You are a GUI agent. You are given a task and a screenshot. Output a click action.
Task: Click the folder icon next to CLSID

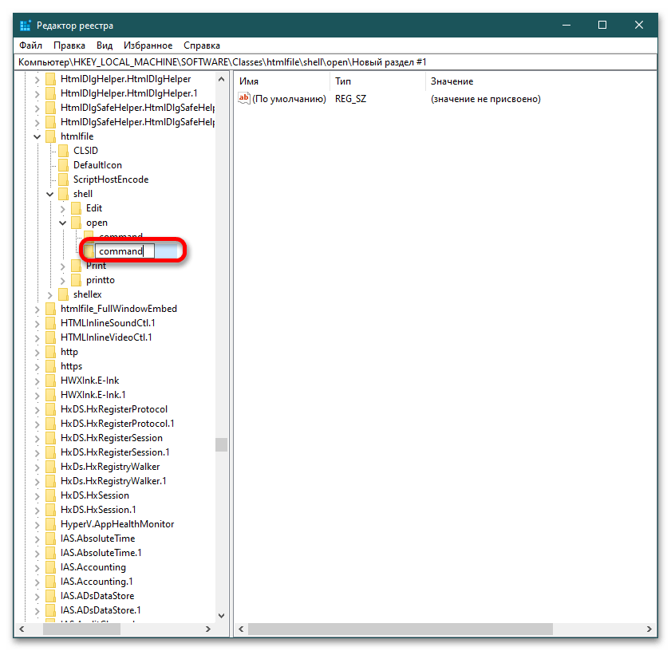[64, 151]
